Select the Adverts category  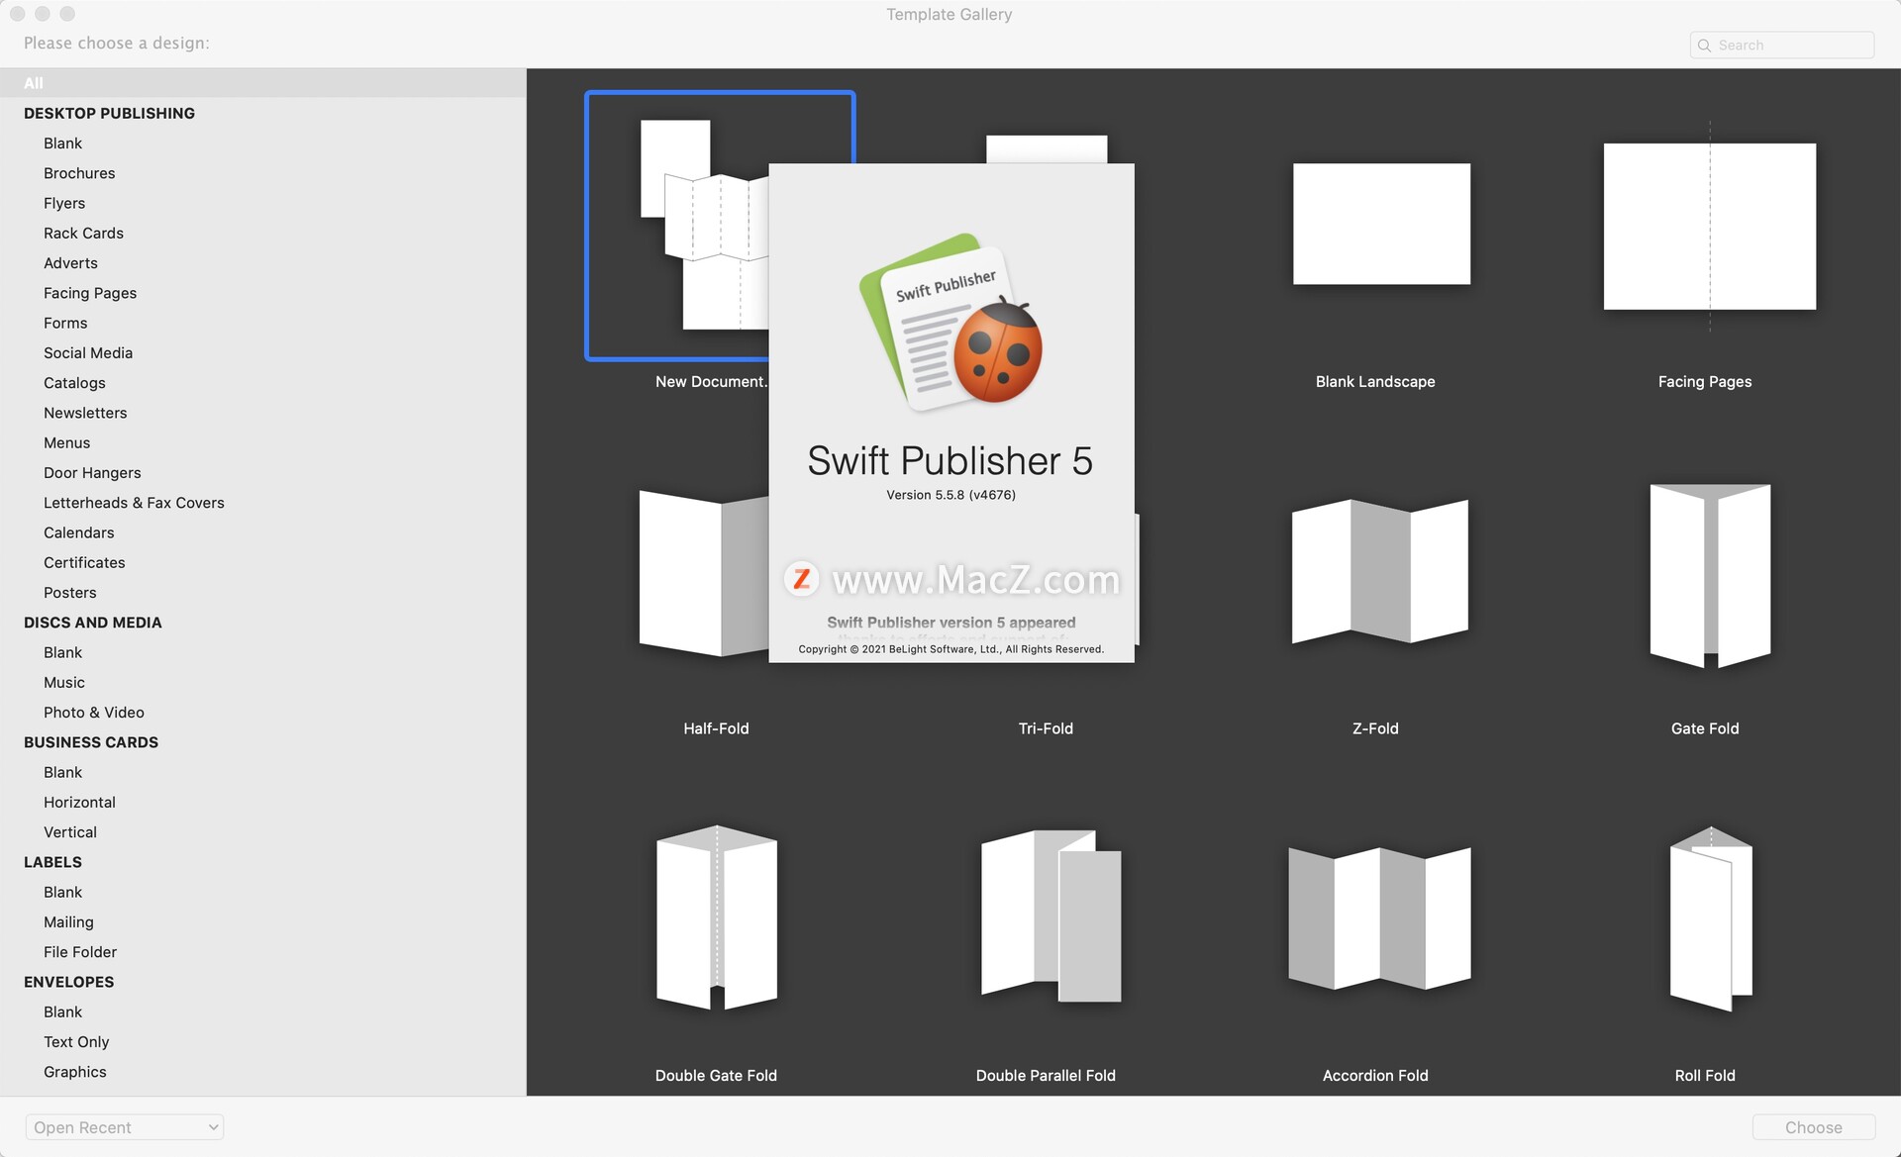click(70, 263)
